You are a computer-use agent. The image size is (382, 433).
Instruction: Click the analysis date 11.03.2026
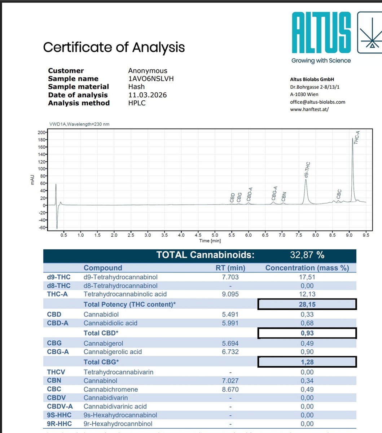pyautogui.click(x=148, y=95)
